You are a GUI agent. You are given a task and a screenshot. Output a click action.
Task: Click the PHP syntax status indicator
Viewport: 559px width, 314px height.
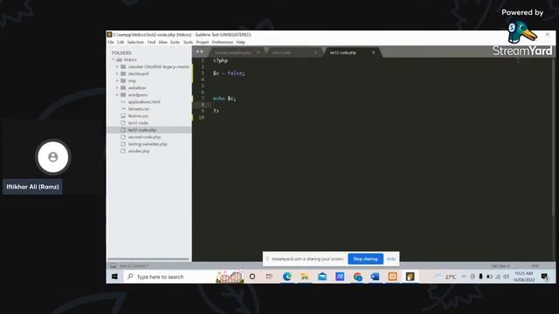(x=535, y=266)
